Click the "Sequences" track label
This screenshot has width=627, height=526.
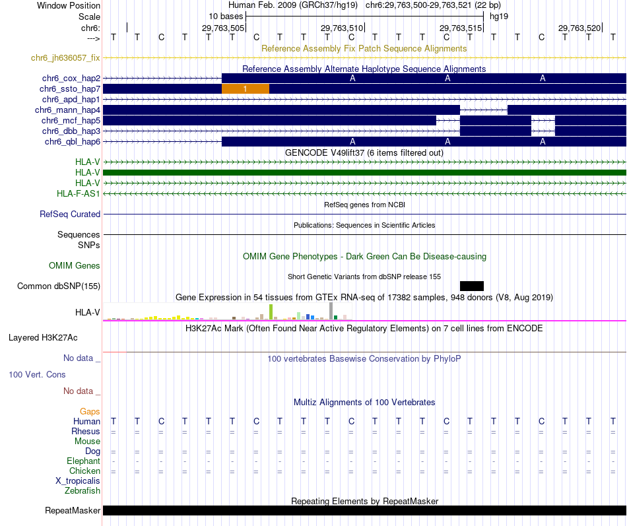tap(79, 234)
